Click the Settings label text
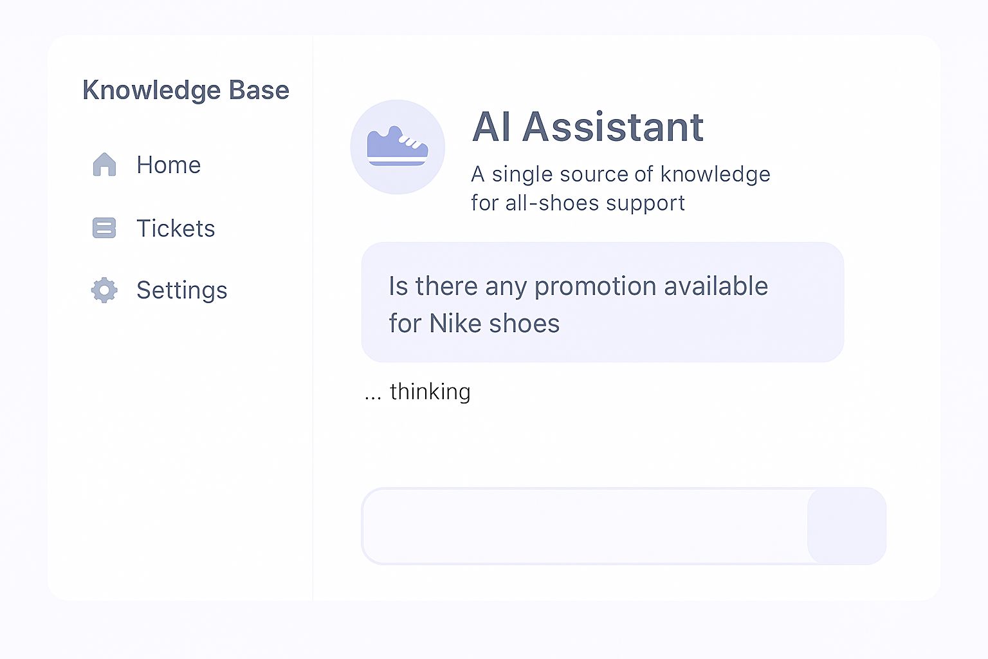The width and height of the screenshot is (988, 659). 182,290
